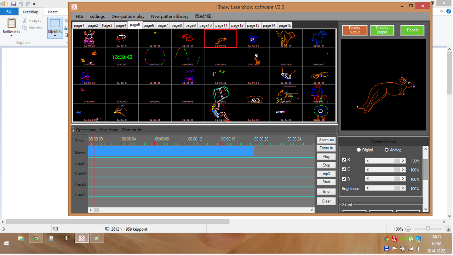Open the Kijelölés dropdown arrow in Paint
The width and height of the screenshot is (453, 255).
55,36
